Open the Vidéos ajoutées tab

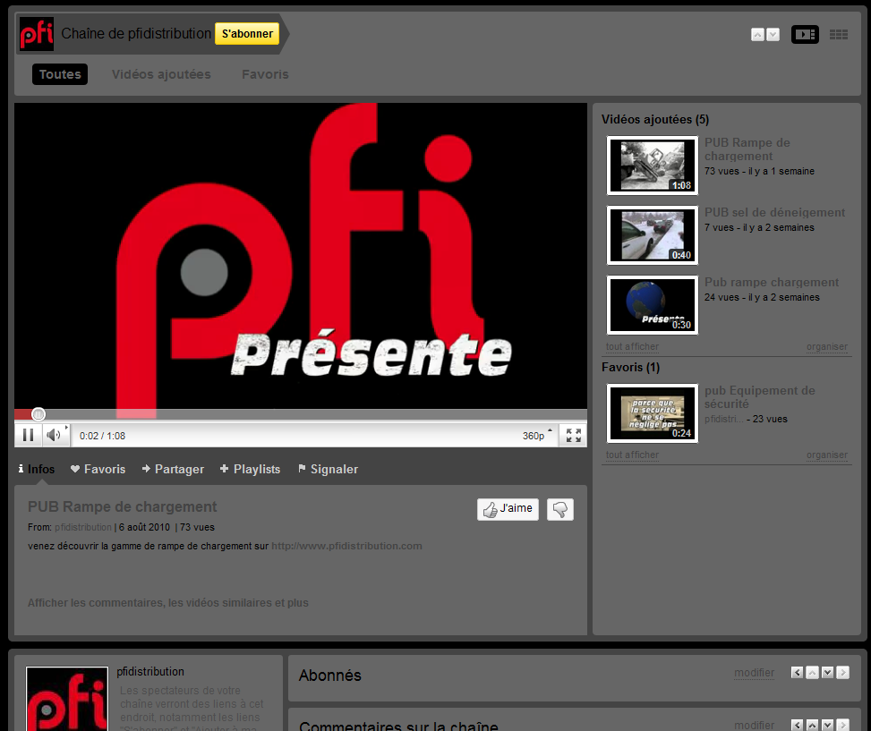(161, 74)
